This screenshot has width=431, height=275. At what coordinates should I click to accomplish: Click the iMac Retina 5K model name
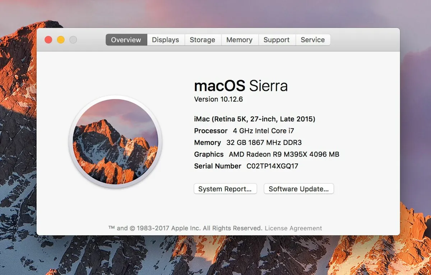click(x=255, y=119)
